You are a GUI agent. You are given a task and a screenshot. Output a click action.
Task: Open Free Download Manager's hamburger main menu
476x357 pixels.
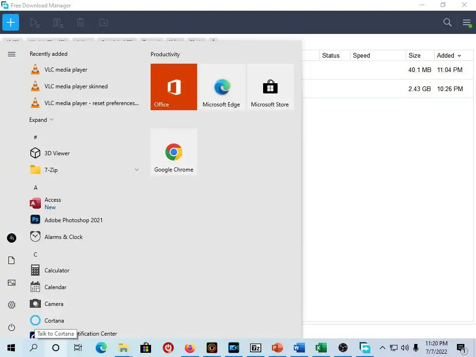click(x=467, y=22)
